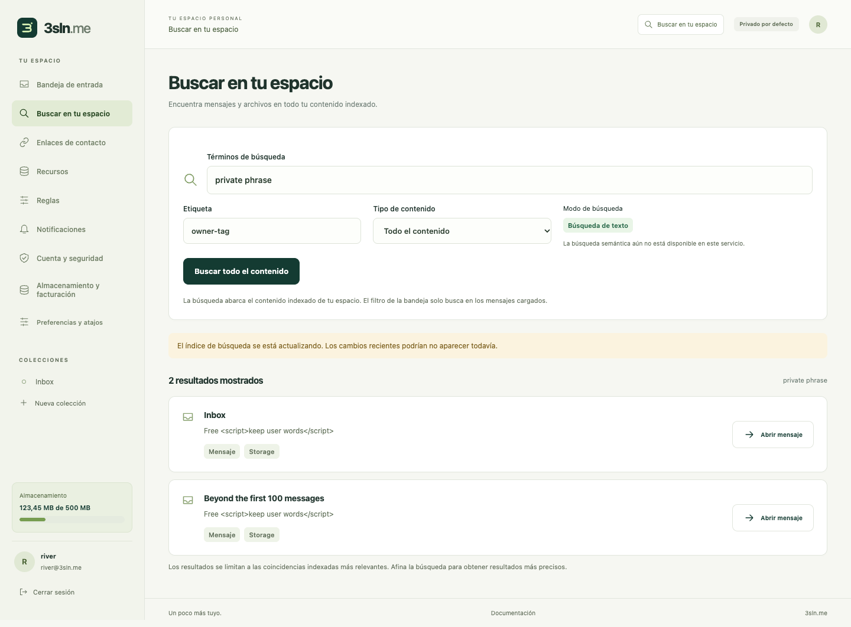The image size is (851, 627).
Task: Click the top bar Buscar en tu espacio search box
Action: [x=681, y=24]
